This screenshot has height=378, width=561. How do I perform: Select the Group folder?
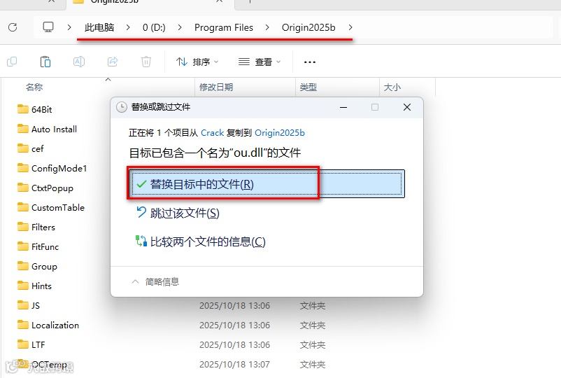44,266
